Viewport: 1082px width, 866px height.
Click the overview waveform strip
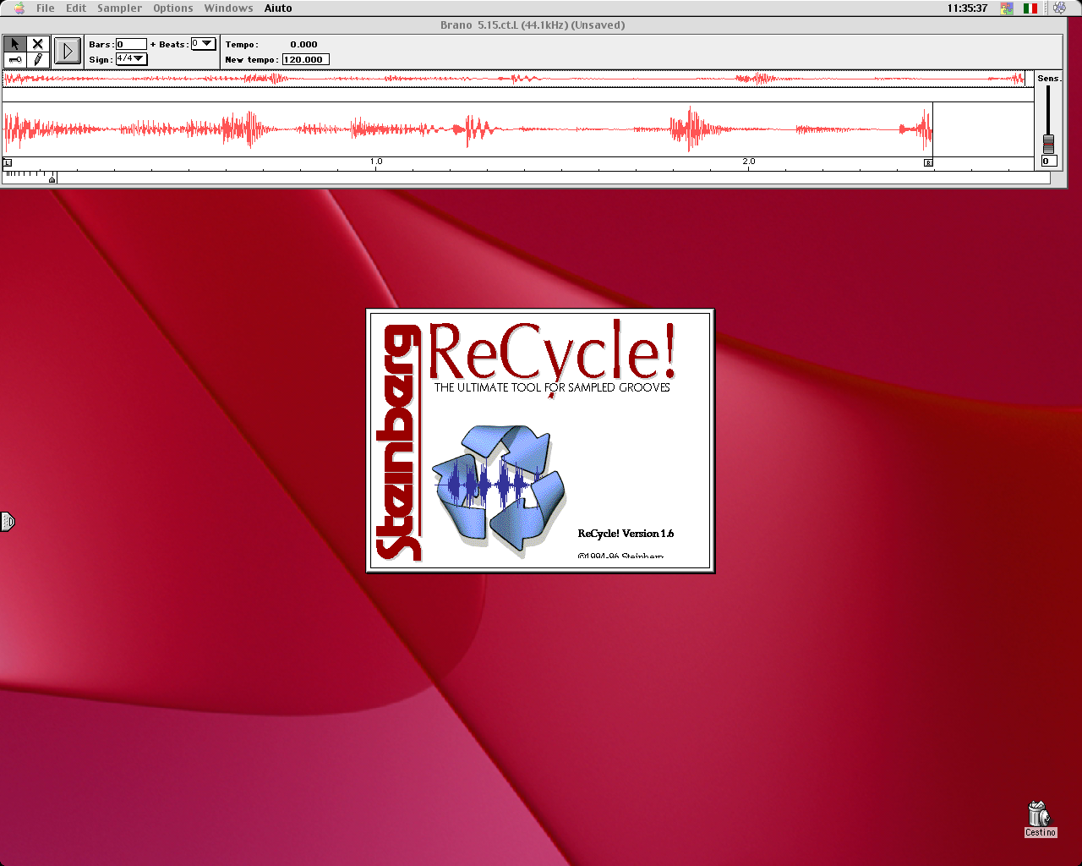pos(518,79)
